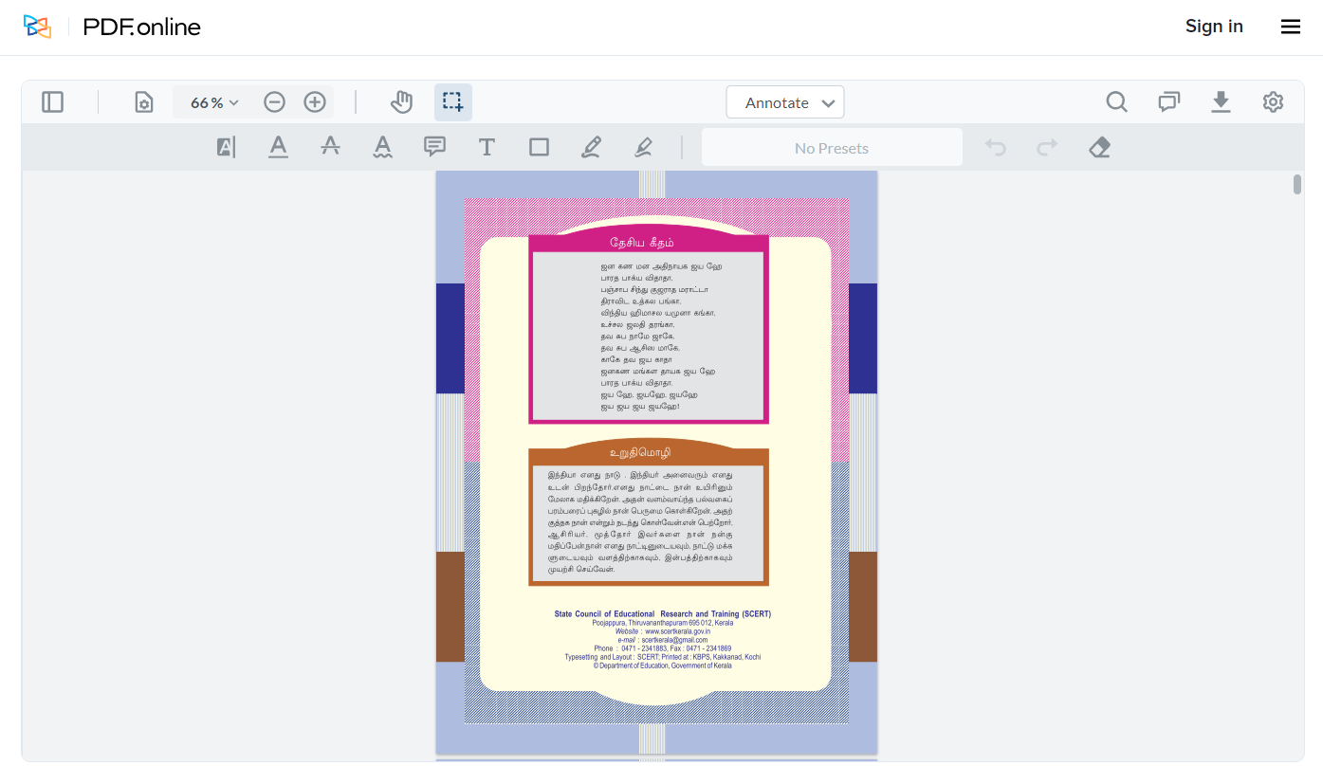Viewport: 1323px width, 784px height.
Task: Open document Search
Action: [x=1117, y=102]
